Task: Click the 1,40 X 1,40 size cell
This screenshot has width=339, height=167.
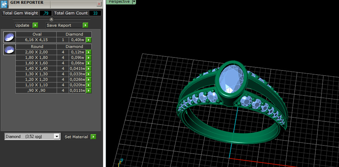Action: tap(36, 68)
